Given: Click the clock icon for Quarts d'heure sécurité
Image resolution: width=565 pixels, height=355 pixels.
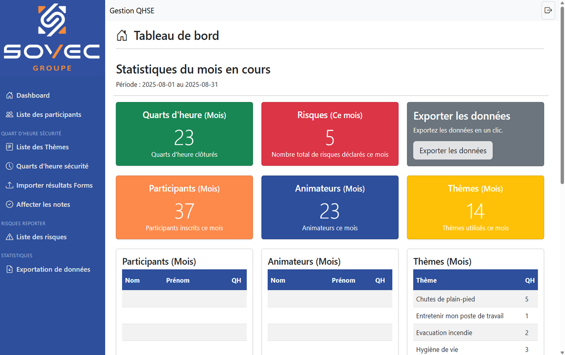Looking at the screenshot, I should [x=10, y=166].
